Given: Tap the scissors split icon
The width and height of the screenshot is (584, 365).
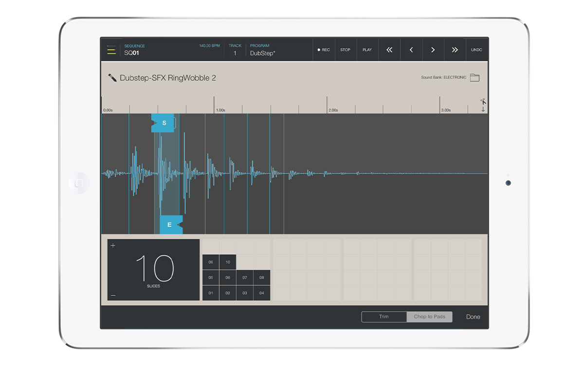Looking at the screenshot, I should point(483,102).
